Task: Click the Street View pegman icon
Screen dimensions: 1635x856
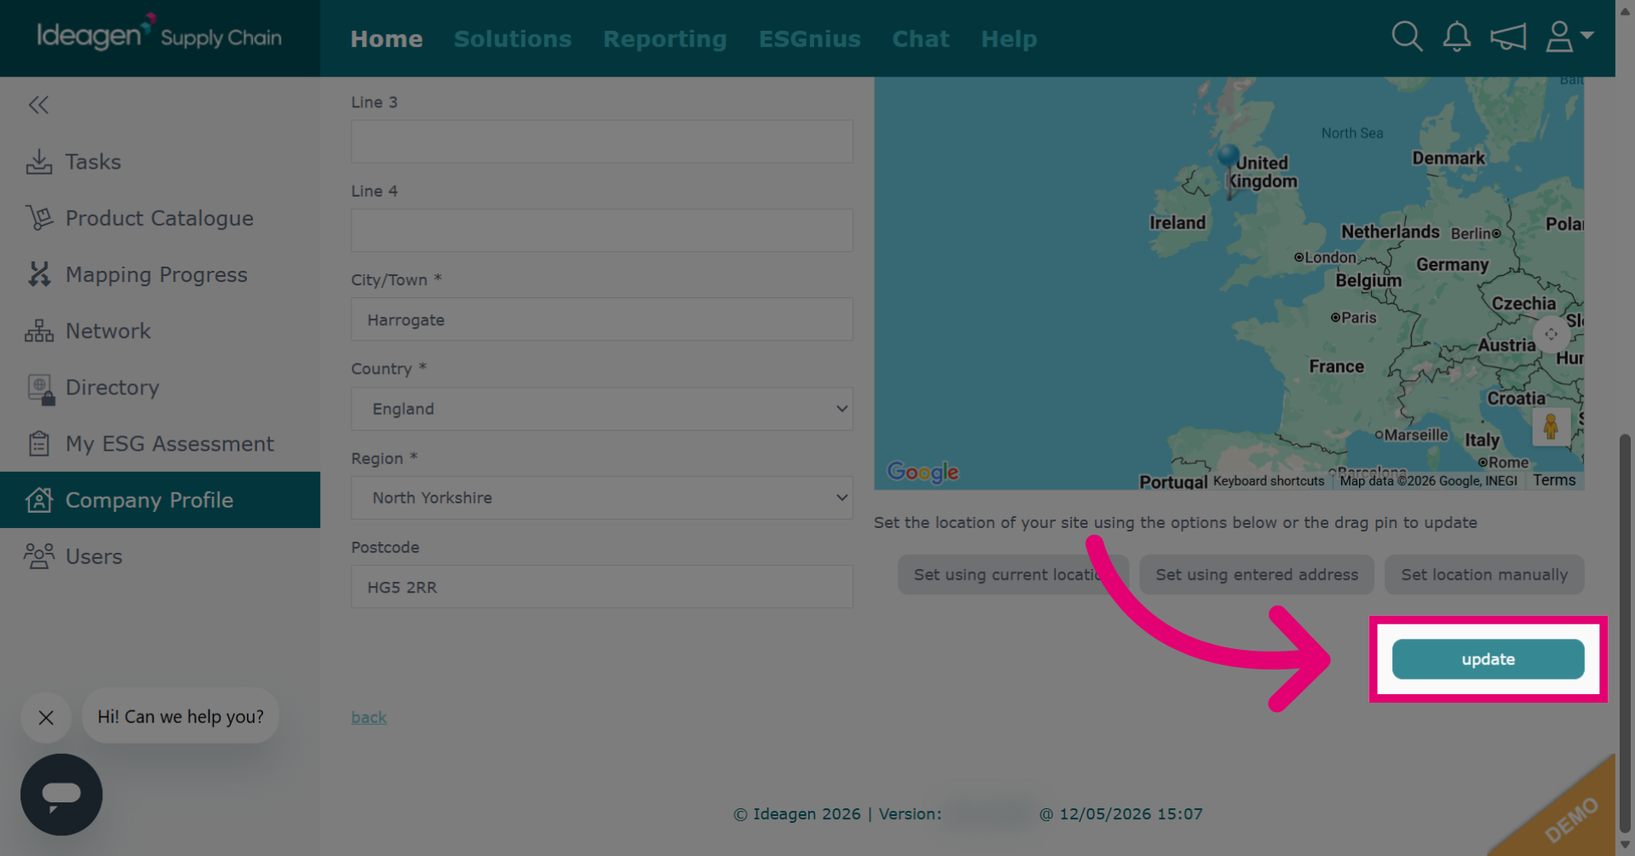Action: 1551,426
